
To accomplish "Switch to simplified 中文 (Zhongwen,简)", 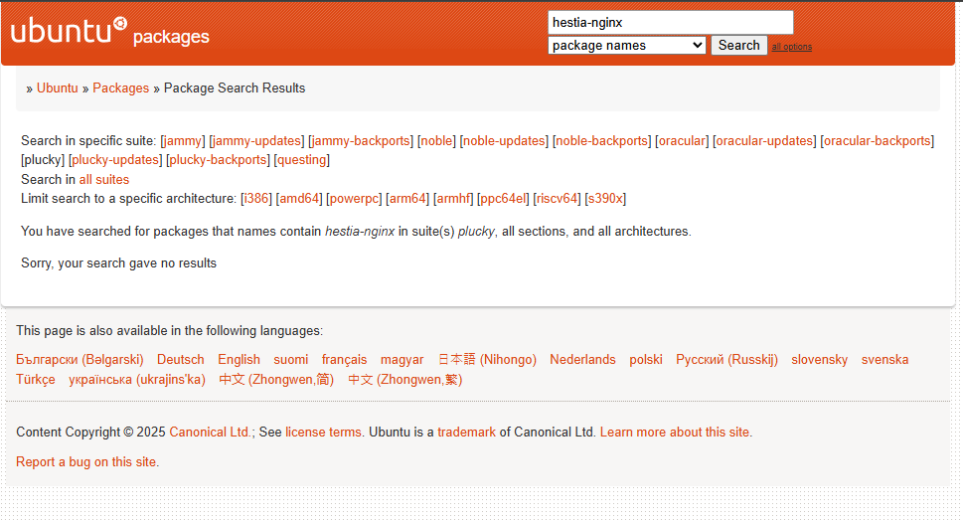I will (x=276, y=379).
